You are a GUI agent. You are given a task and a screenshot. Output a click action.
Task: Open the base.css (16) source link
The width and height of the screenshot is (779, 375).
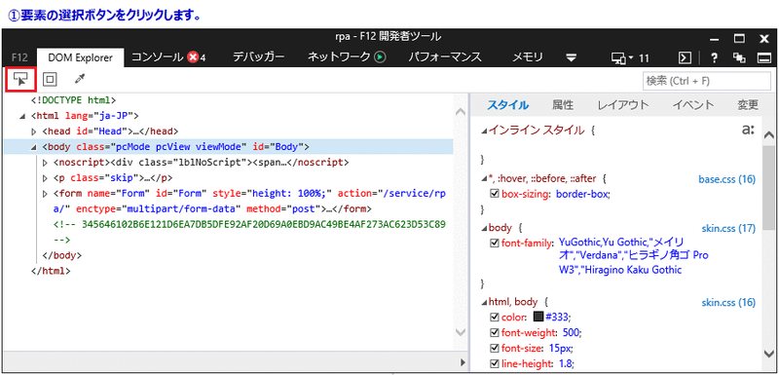(726, 179)
